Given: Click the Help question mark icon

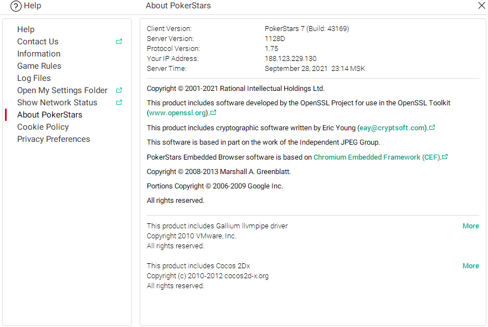Looking at the screenshot, I should [16, 6].
